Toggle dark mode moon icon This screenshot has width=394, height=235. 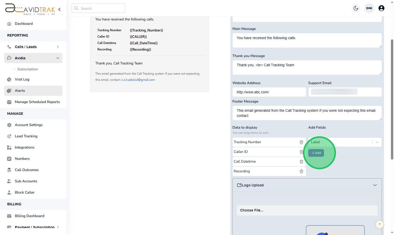356,8
